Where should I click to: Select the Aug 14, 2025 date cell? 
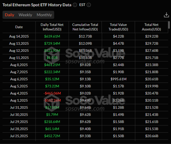19,36
